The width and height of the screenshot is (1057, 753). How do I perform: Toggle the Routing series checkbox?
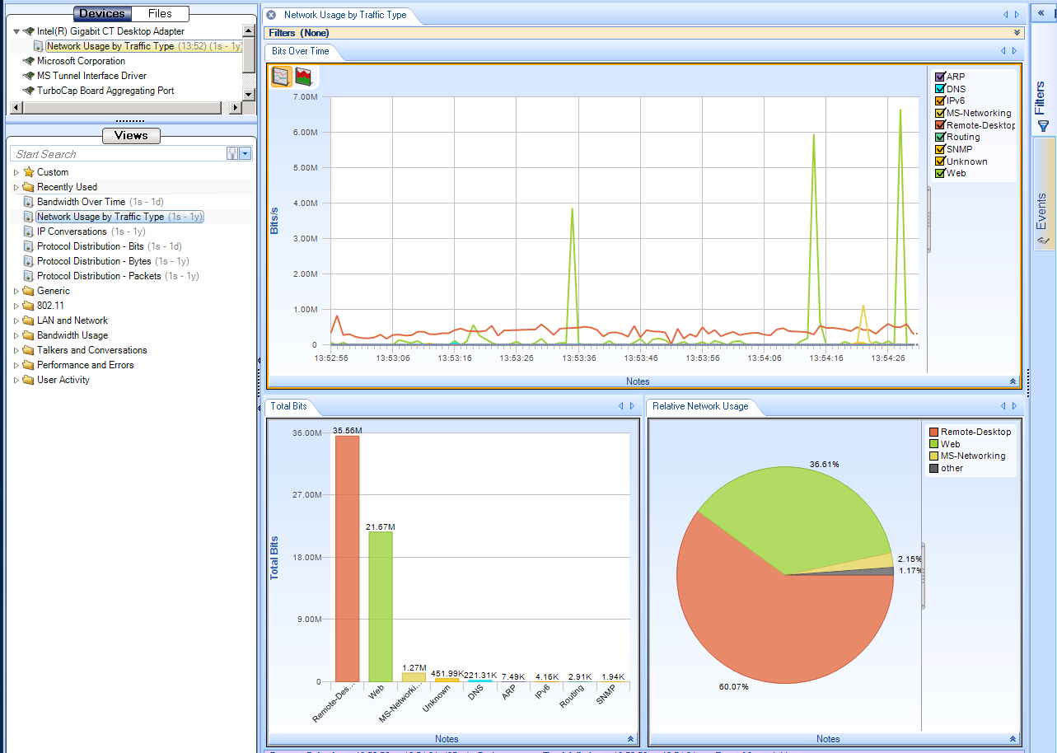940,137
